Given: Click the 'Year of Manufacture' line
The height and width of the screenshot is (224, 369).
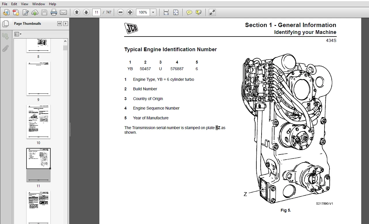Looking at the screenshot, I should point(151,118).
